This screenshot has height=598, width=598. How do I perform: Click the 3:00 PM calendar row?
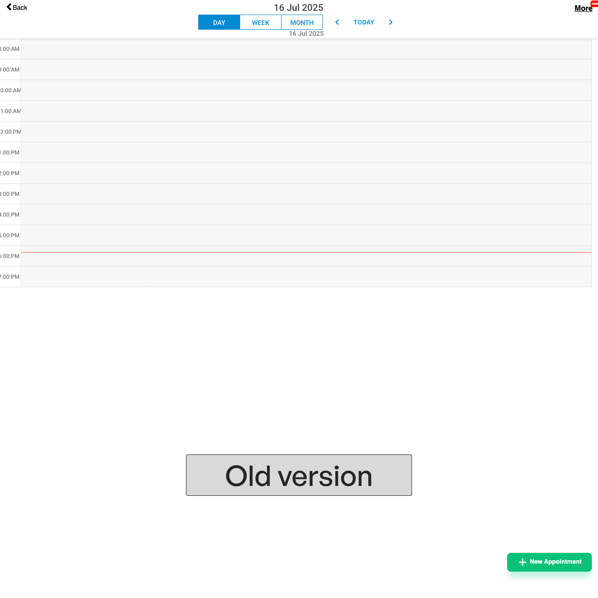(306, 194)
